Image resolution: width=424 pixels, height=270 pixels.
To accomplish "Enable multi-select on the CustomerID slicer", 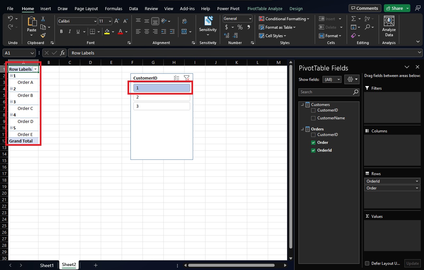I will 176,78.
